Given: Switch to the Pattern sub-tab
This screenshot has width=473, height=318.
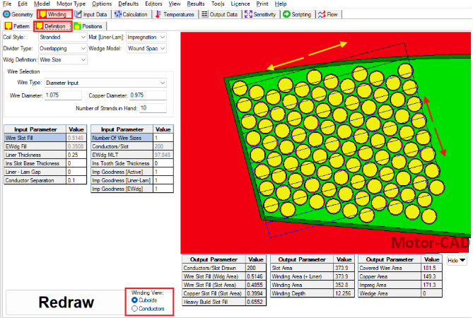Looking at the screenshot, I should pyautogui.click(x=17, y=26).
